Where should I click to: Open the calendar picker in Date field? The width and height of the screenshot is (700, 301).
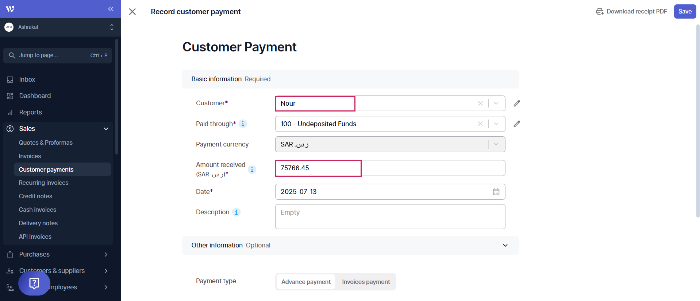[496, 192]
